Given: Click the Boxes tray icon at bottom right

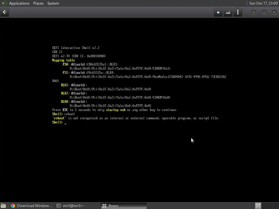Looking at the screenshot, I should click(258, 206).
